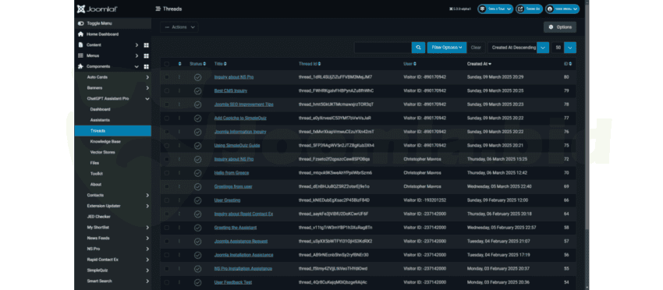Open row actions for Joomla Information Inquiry
The height and width of the screenshot is (290, 663).
179,132
